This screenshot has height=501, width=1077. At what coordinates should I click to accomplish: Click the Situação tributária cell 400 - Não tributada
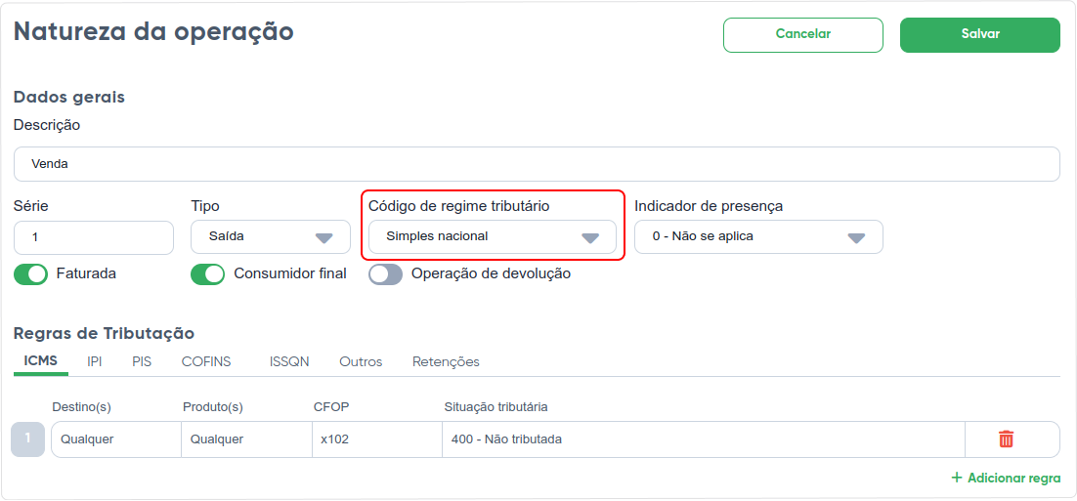(x=704, y=439)
